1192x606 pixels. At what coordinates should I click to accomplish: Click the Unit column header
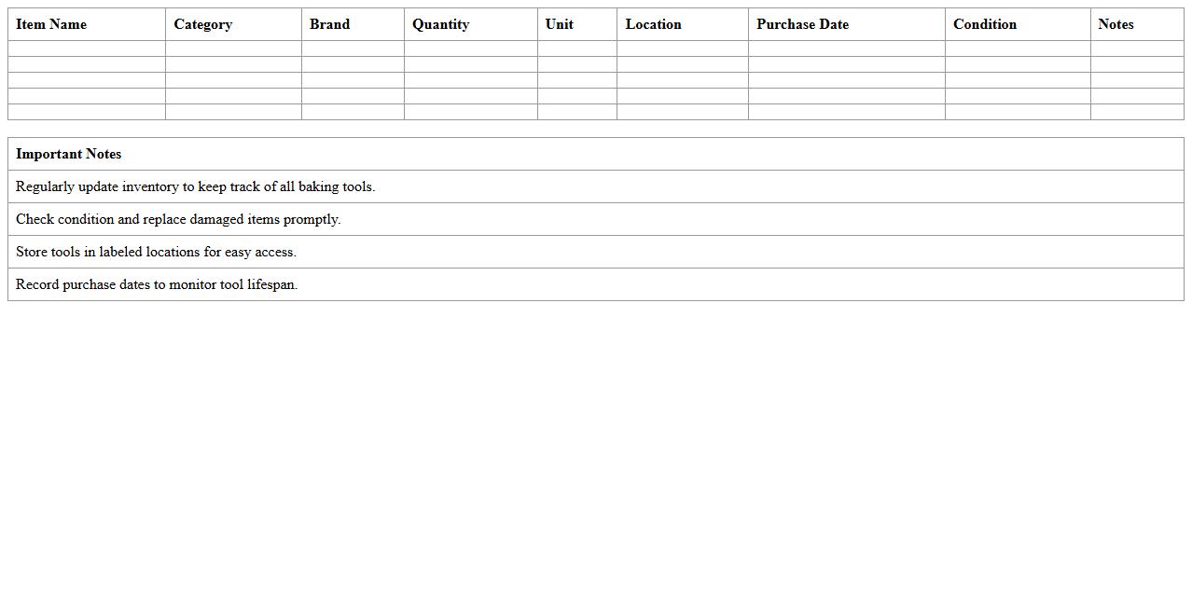(560, 24)
